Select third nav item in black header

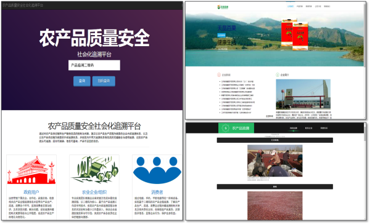pos(324,129)
